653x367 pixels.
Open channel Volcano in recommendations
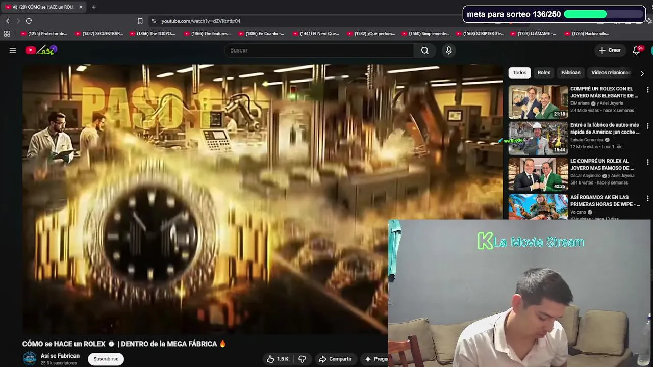(x=578, y=212)
